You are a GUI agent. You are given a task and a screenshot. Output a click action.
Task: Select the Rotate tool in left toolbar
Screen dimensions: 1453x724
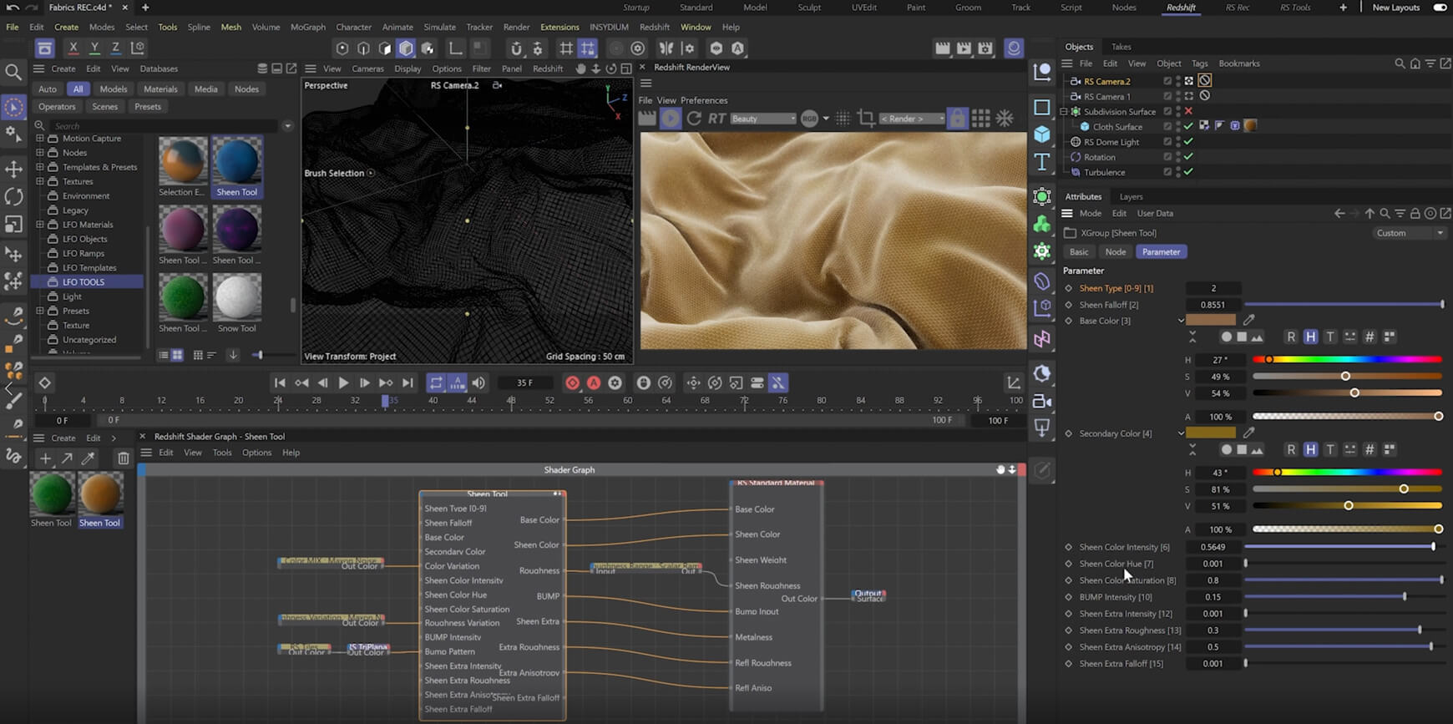point(13,197)
